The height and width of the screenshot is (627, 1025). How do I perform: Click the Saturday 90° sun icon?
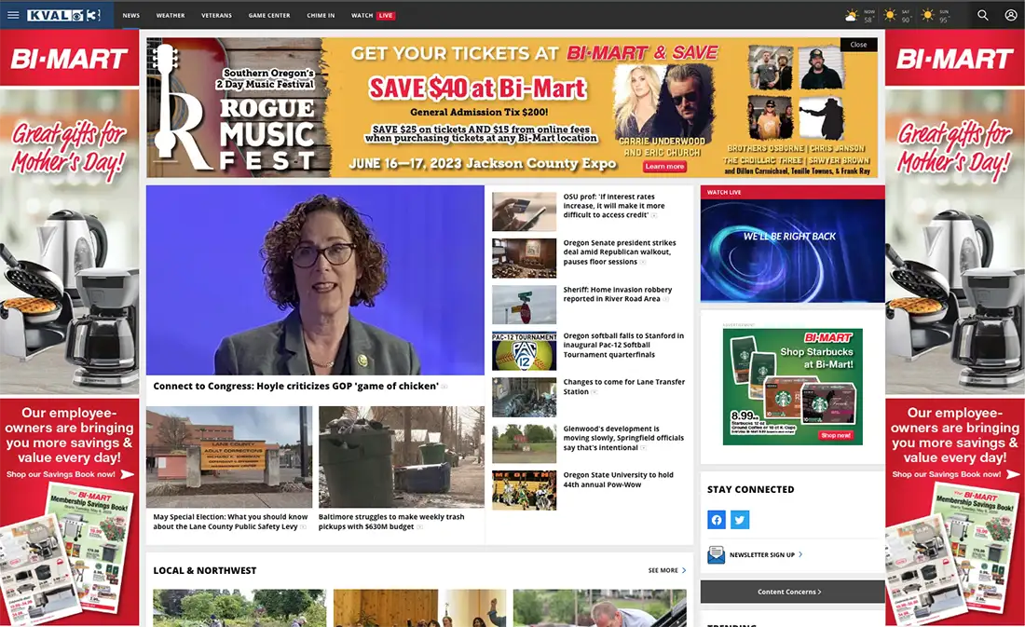pos(890,14)
